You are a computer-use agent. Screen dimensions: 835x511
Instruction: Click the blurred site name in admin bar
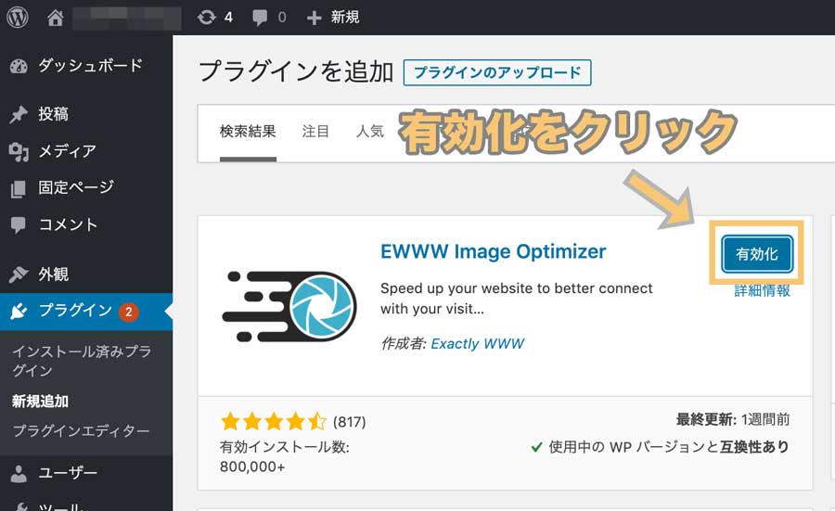(x=127, y=18)
